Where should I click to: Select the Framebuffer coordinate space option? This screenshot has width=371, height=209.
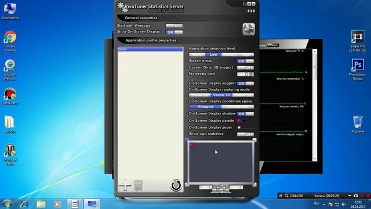[238, 107]
